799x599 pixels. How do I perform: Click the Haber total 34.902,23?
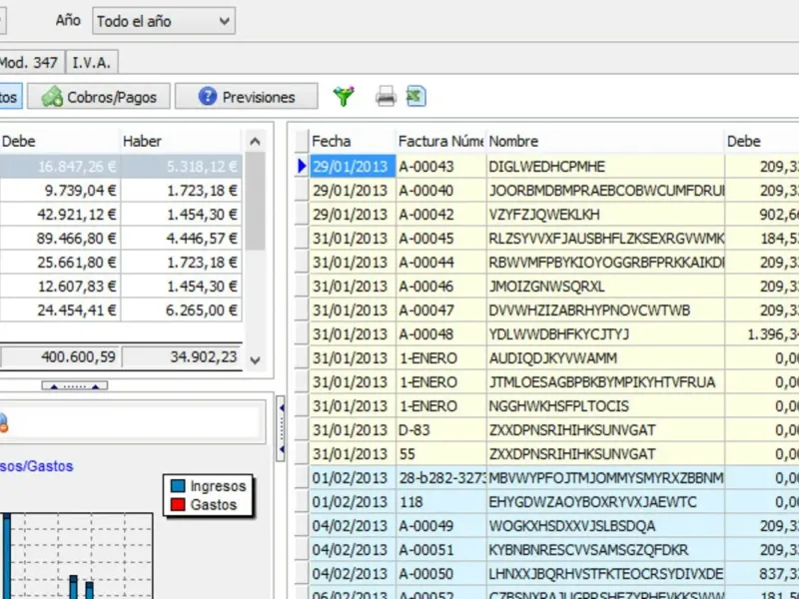[181, 357]
